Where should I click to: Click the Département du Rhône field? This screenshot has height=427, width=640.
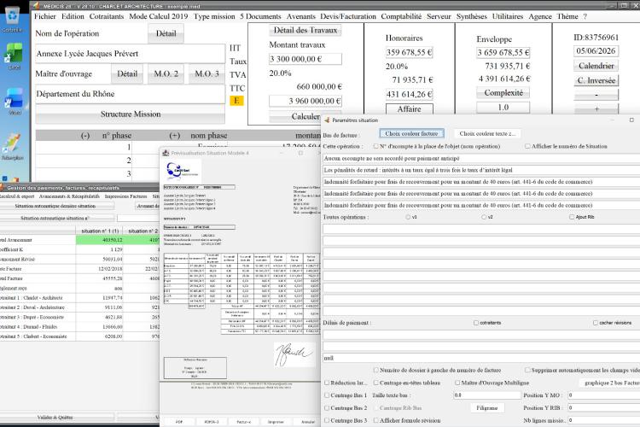(131, 94)
